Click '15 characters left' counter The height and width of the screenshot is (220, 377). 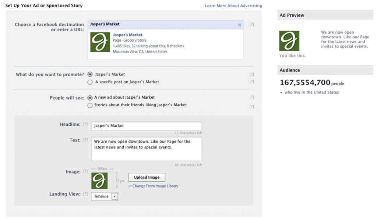(x=188, y=133)
